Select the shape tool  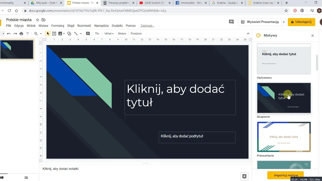pos(69,33)
